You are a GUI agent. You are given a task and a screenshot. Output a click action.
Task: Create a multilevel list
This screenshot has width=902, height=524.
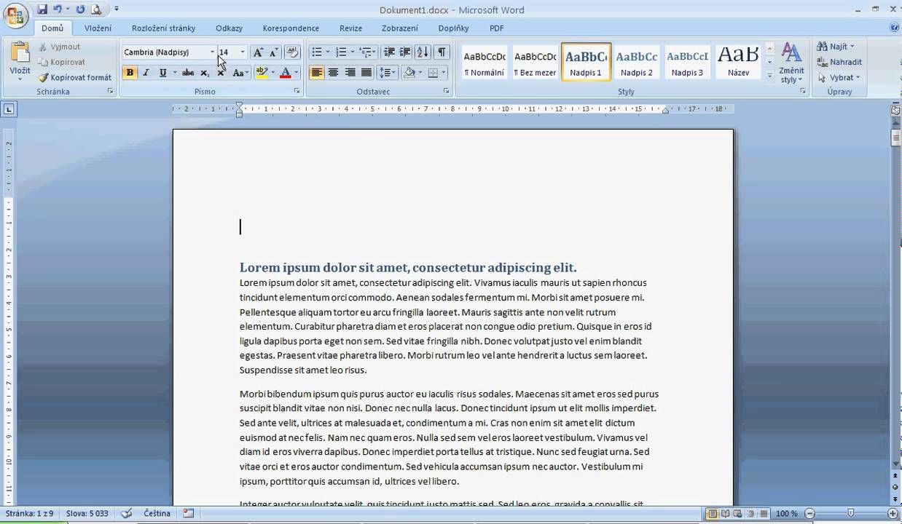click(x=366, y=52)
